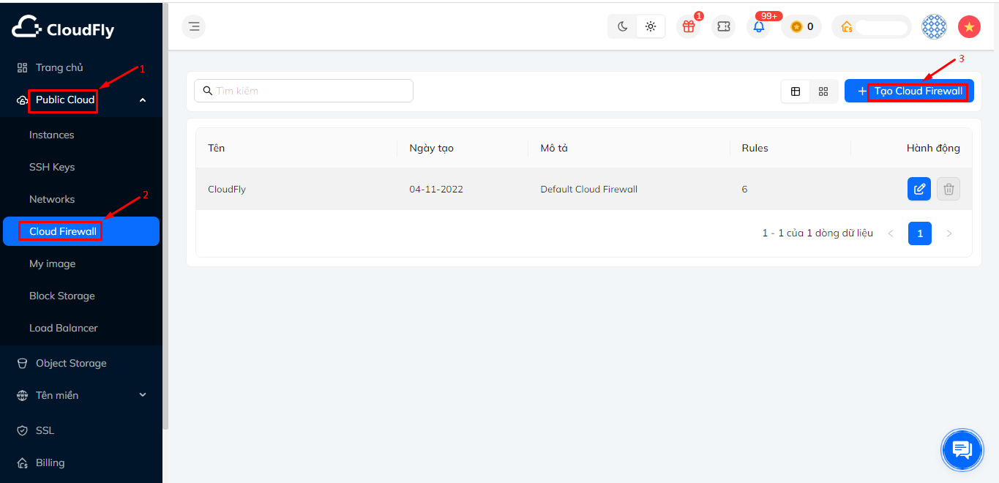999x483 pixels.
Task: Click the Default Cloud Firewall description
Action: coord(589,189)
